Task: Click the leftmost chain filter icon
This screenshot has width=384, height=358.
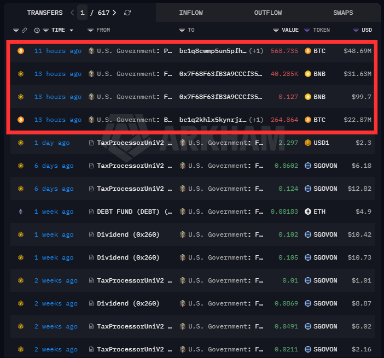Action: [x=16, y=31]
